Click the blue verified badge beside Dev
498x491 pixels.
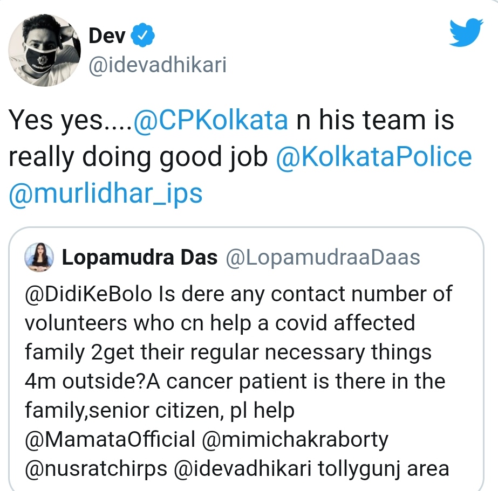tap(144, 36)
